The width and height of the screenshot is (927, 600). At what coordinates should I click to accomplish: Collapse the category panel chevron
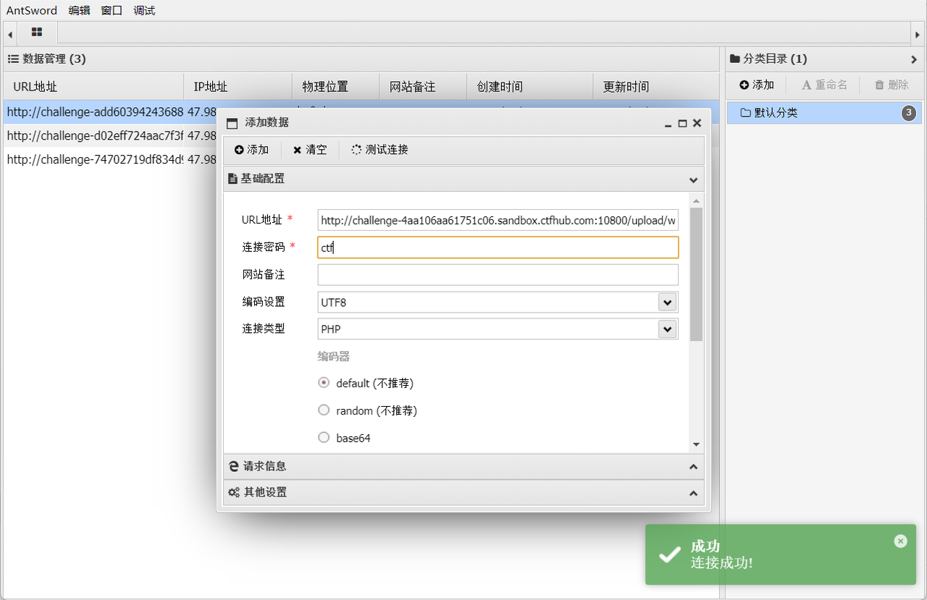click(913, 59)
